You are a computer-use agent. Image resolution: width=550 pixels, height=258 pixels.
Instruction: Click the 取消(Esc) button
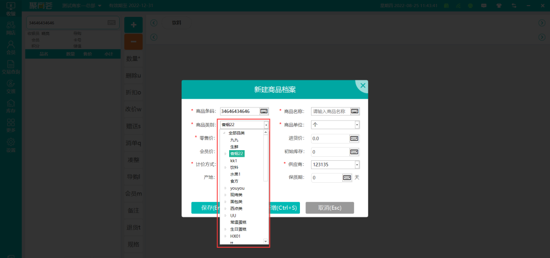point(329,208)
